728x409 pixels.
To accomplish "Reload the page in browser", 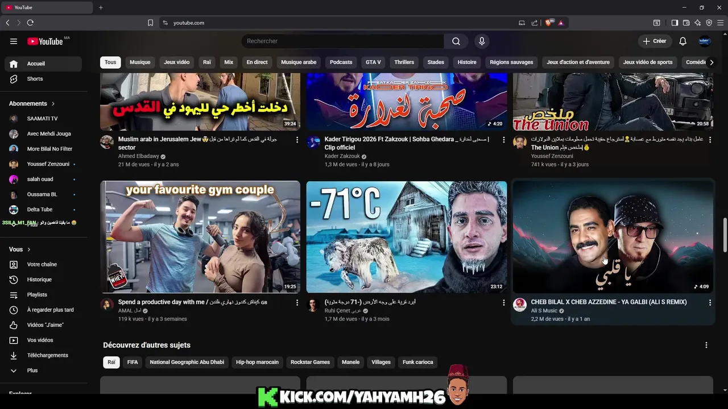I will [x=30, y=23].
